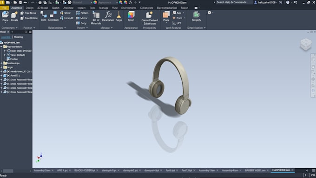Select the Constrain tool

(x=53, y=16)
